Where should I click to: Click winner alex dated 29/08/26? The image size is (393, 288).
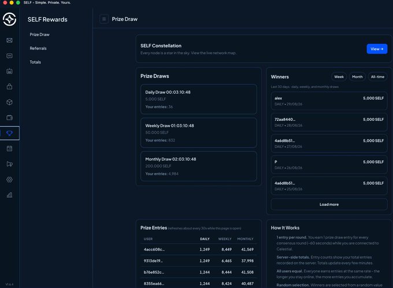(329, 101)
